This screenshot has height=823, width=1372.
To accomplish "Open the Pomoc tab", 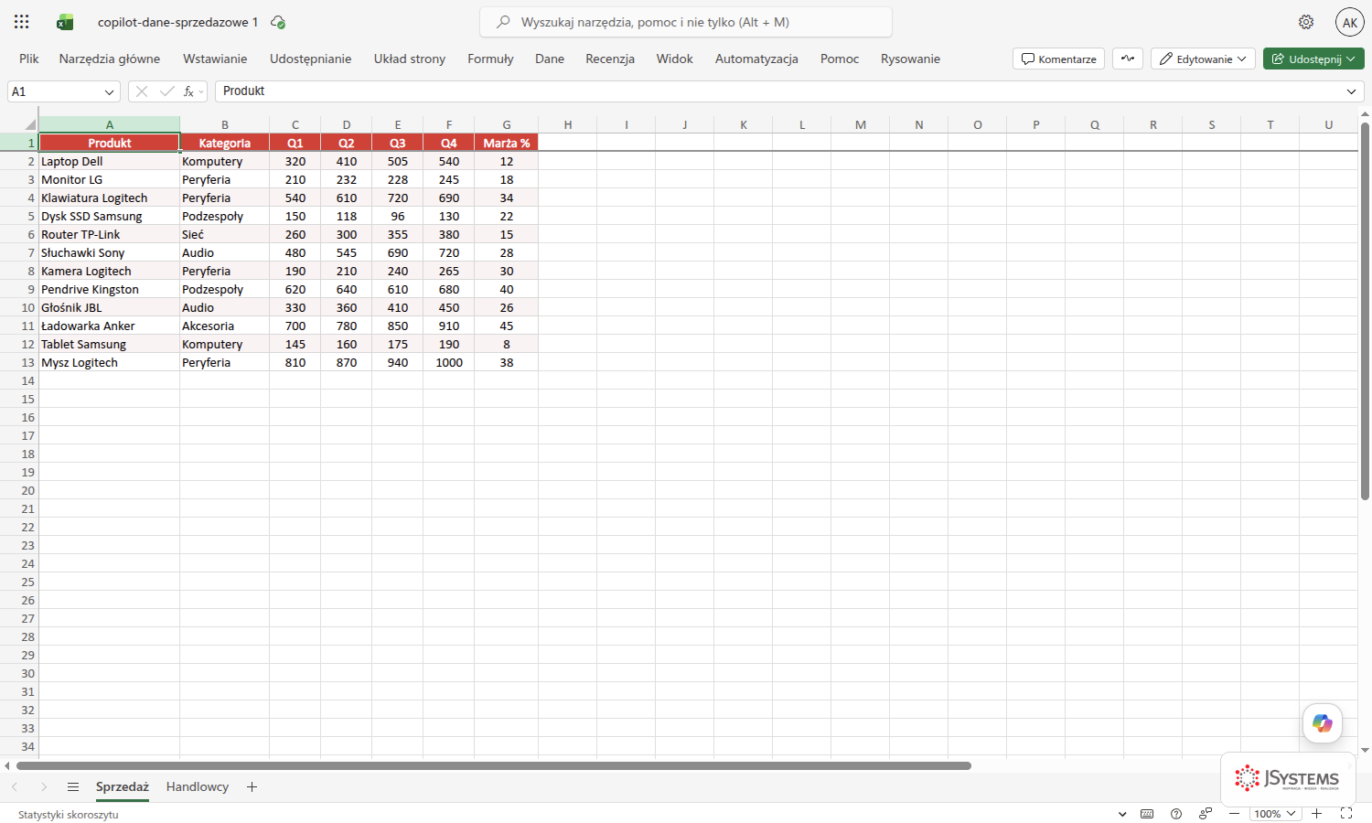I will 840,59.
